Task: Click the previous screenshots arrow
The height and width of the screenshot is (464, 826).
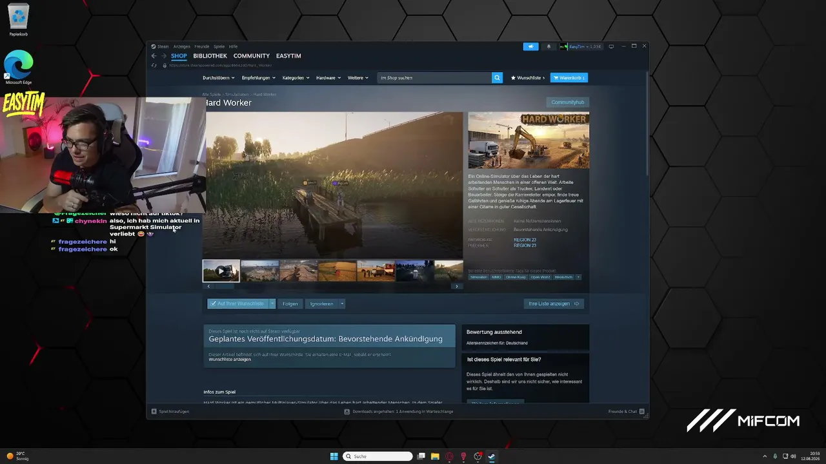Action: click(208, 286)
